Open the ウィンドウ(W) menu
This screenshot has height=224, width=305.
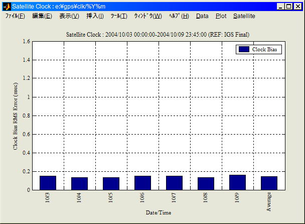[x=147, y=16]
